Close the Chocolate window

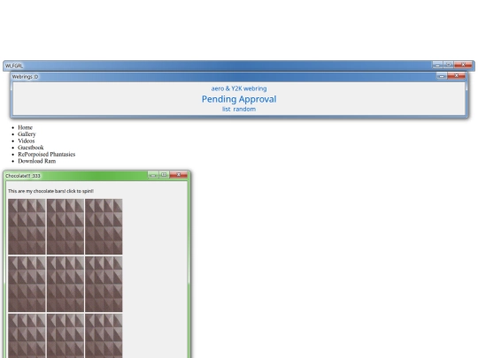click(x=178, y=175)
